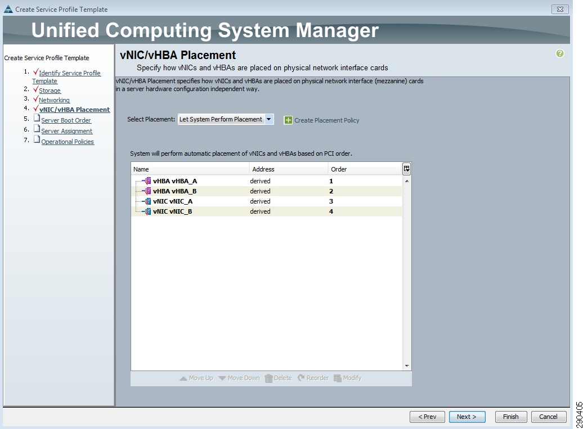Screen dimensions: 583x429
Task: Select the vHBA vHBA_B row
Action: (x=267, y=191)
